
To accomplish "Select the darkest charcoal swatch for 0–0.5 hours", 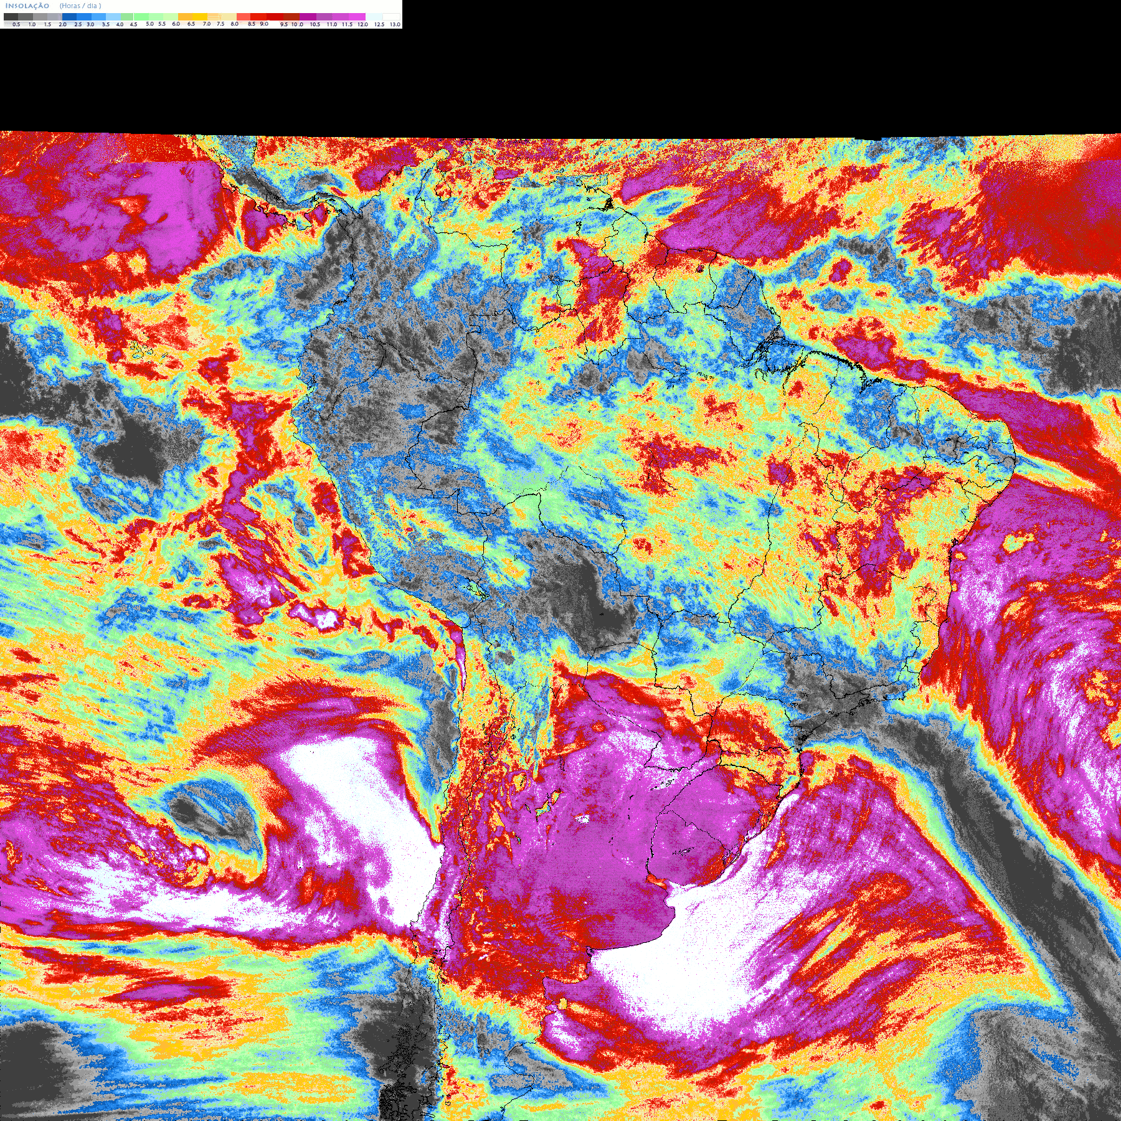I will [x=11, y=17].
